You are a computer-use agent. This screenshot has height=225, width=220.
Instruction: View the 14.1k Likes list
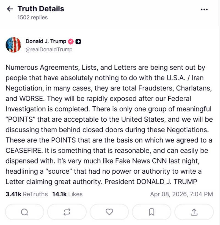[x=67, y=194]
